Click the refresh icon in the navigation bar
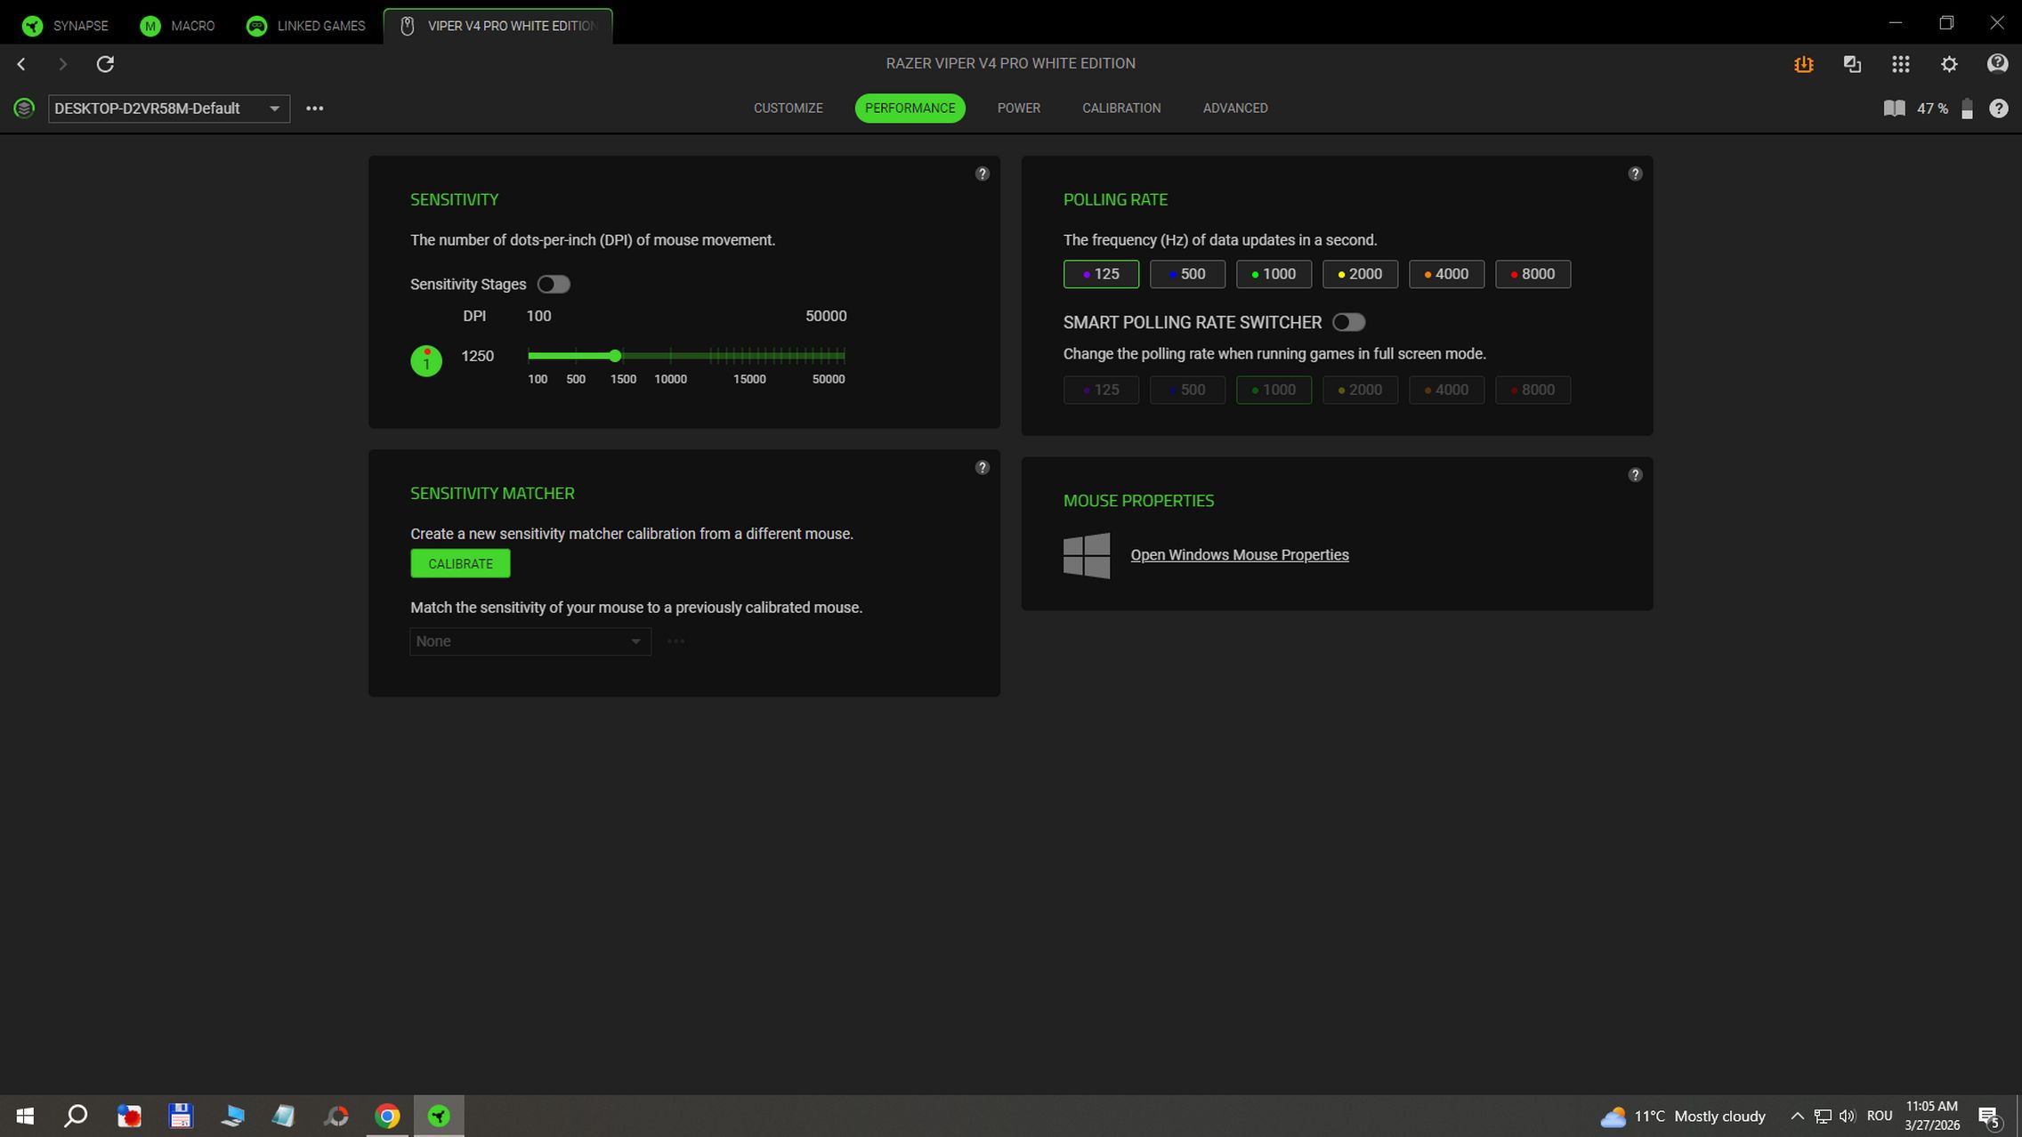The width and height of the screenshot is (2022, 1137). click(x=105, y=64)
